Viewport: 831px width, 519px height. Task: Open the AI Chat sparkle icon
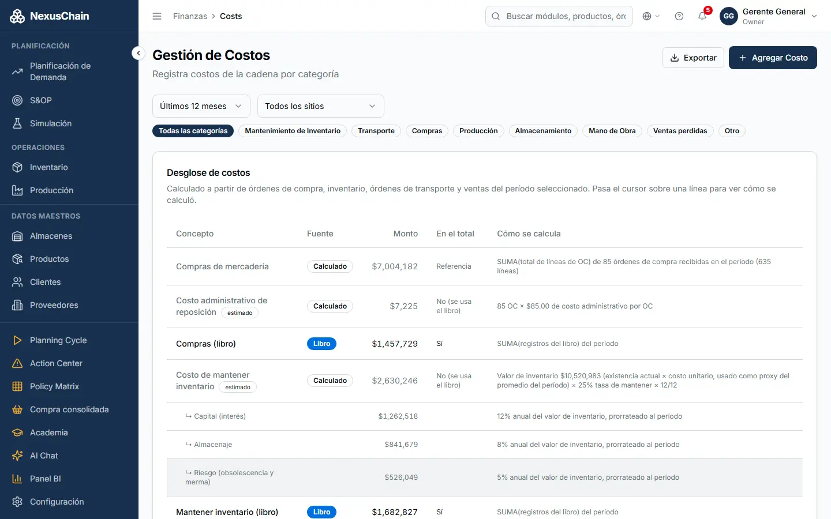[x=17, y=456]
